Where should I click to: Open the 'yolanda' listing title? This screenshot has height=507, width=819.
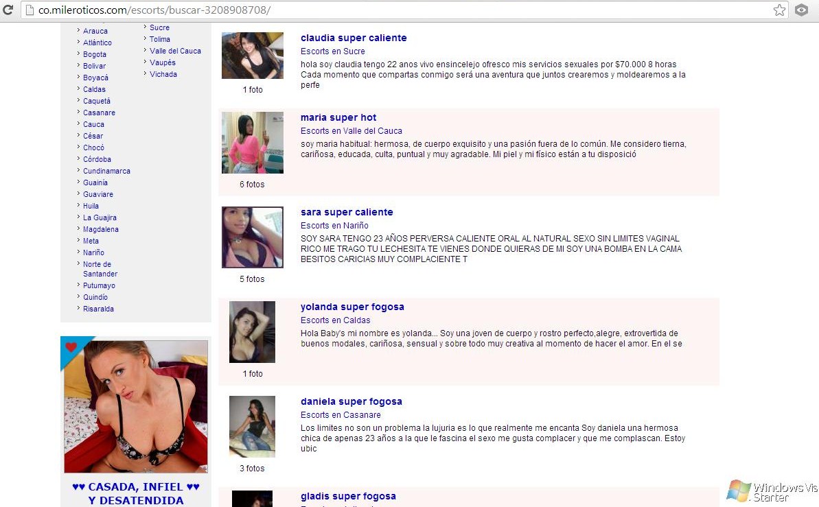click(352, 307)
